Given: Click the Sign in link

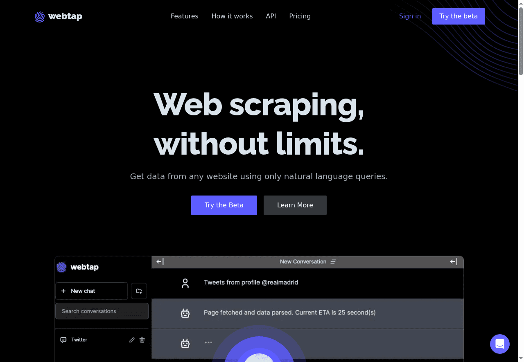Looking at the screenshot, I should pos(410,16).
